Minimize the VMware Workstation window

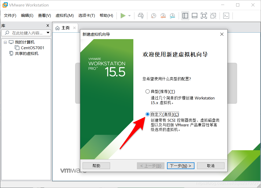pyautogui.click(x=223, y=5)
